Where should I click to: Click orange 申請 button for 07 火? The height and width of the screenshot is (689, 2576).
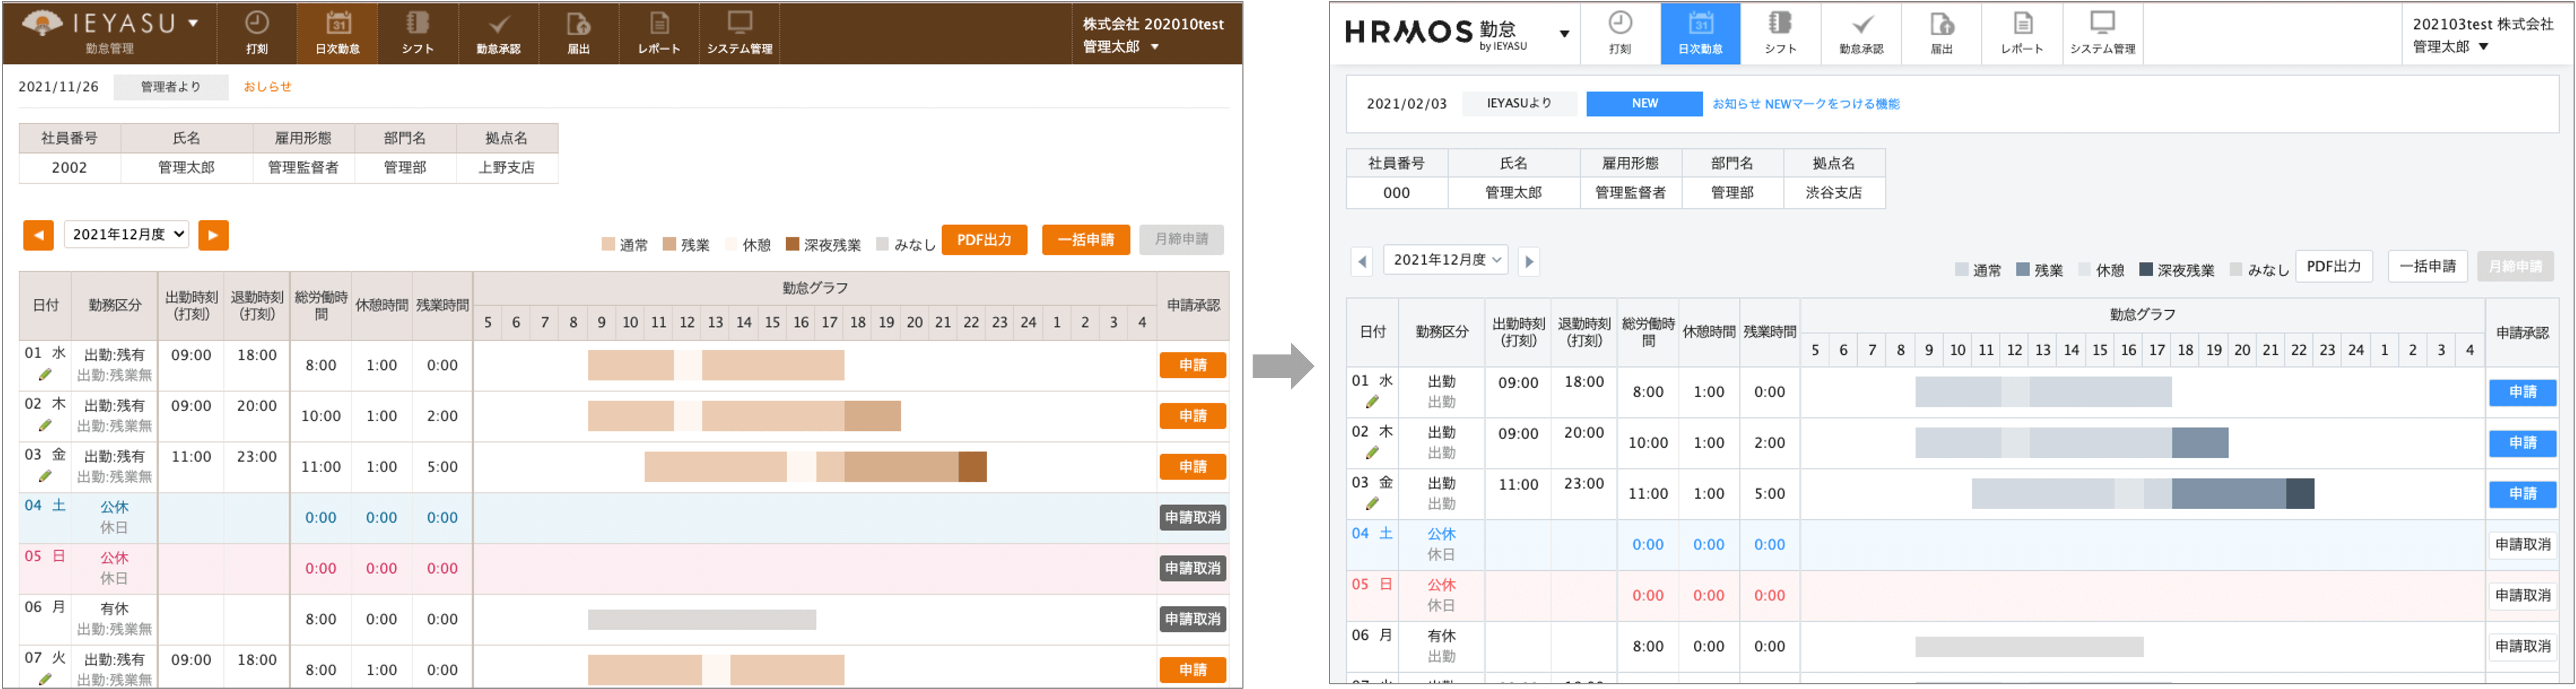click(1193, 670)
